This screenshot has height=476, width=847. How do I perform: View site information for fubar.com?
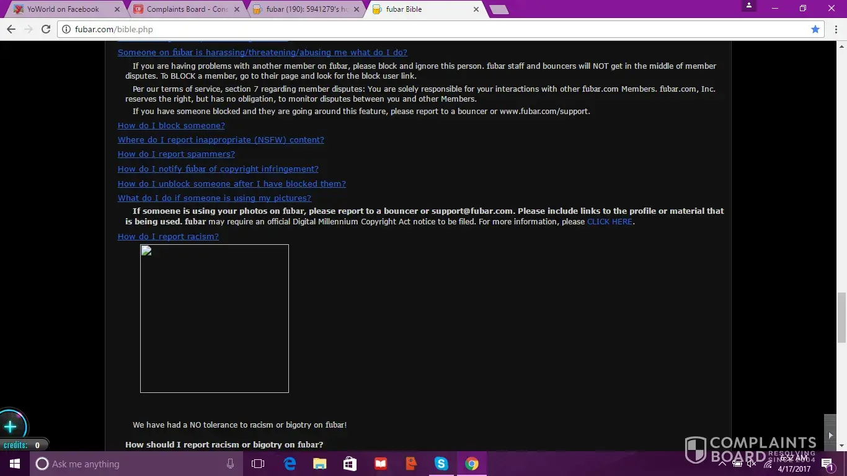point(66,29)
